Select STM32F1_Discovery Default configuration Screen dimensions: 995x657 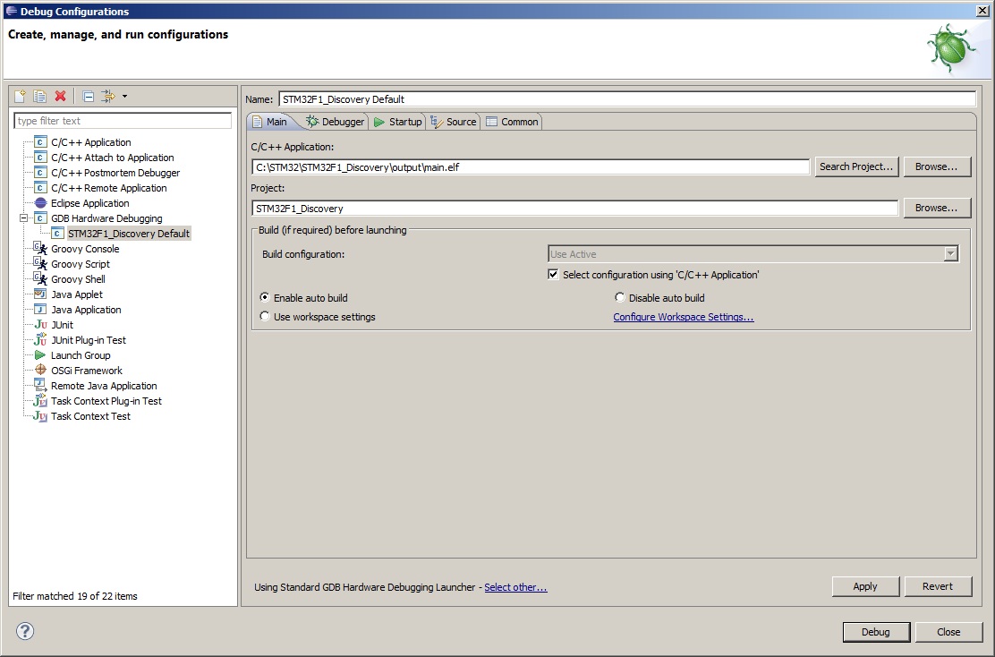click(129, 234)
